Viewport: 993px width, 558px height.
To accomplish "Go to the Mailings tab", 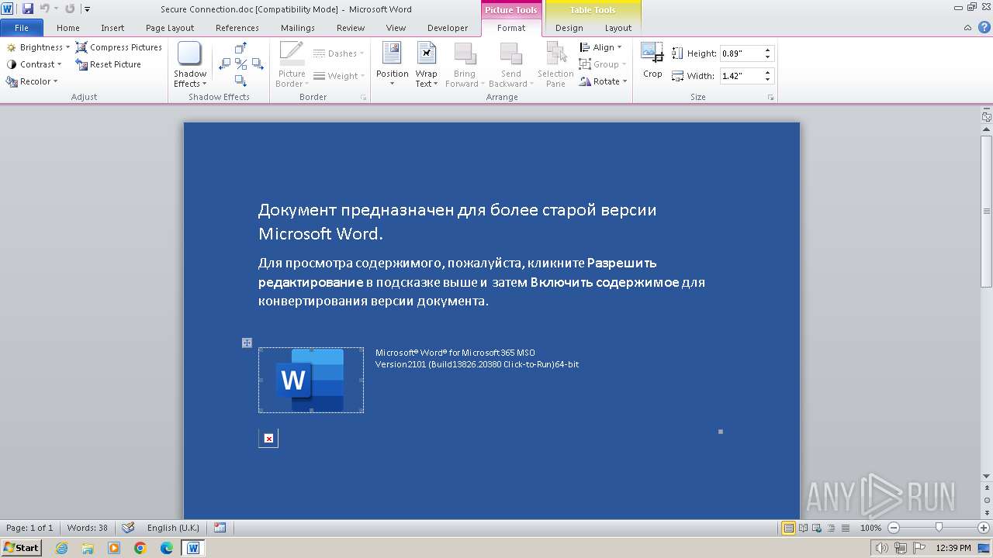I will (298, 28).
